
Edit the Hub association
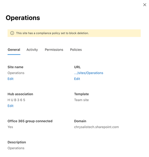point(10,106)
